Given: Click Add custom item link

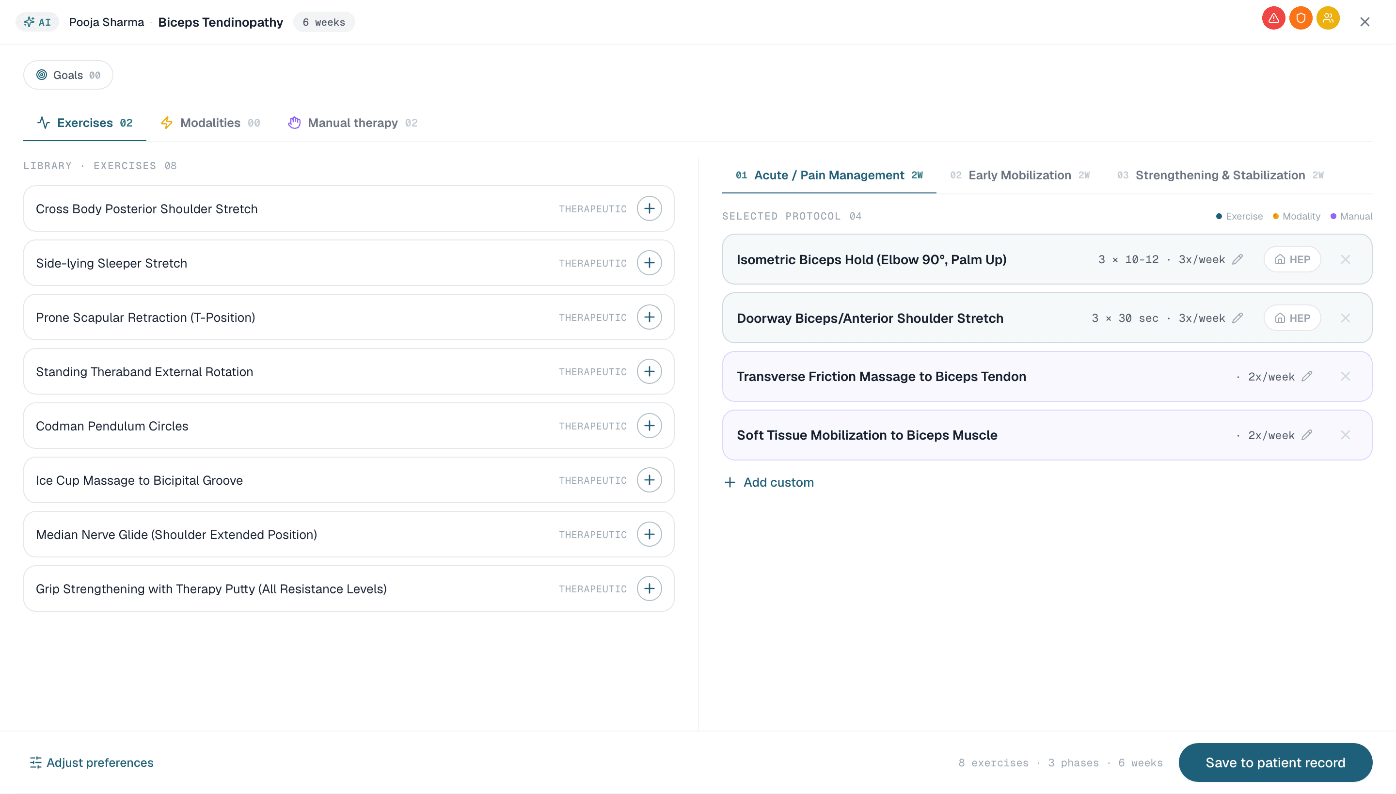Looking at the screenshot, I should click(768, 482).
